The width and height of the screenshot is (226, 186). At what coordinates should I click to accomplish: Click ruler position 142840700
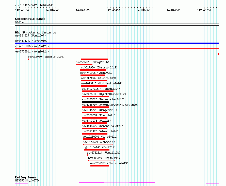point(204,10)
